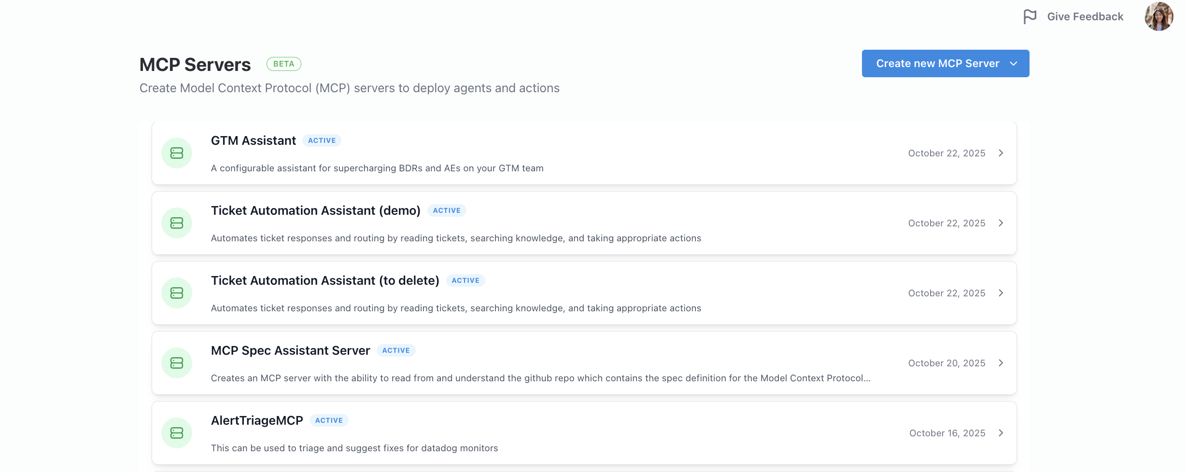Click ACTIVE badge on AlertTriageMCP

tap(329, 420)
